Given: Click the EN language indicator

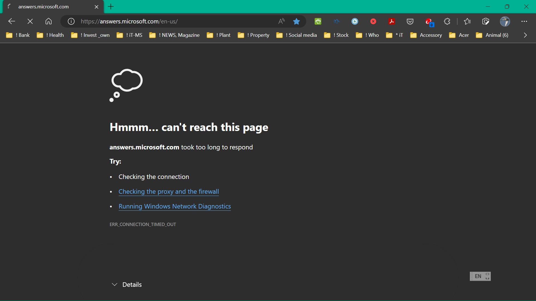Looking at the screenshot, I should pos(478,276).
